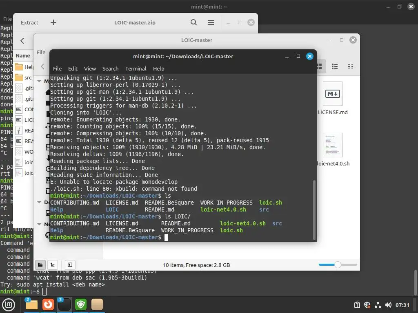The height and width of the screenshot is (313, 418).
Task: Switch file manager to compact view
Action: 351,66
